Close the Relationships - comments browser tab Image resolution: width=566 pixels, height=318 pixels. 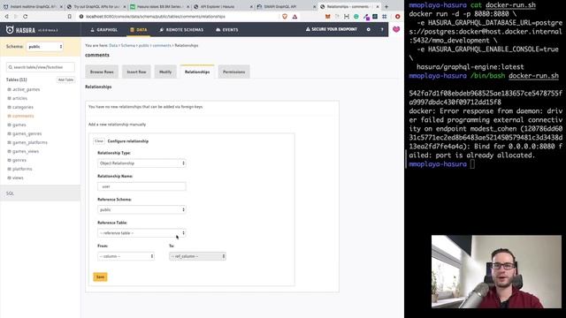[x=378, y=6]
